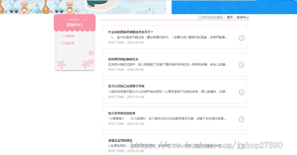Open 公司新闻 sidebar category
The height and width of the screenshot is (155, 297).
click(x=68, y=36)
